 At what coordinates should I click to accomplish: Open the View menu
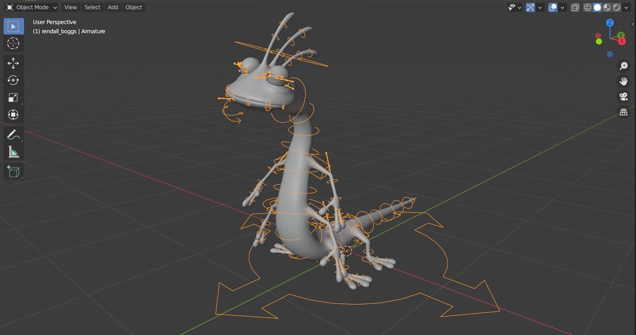71,7
